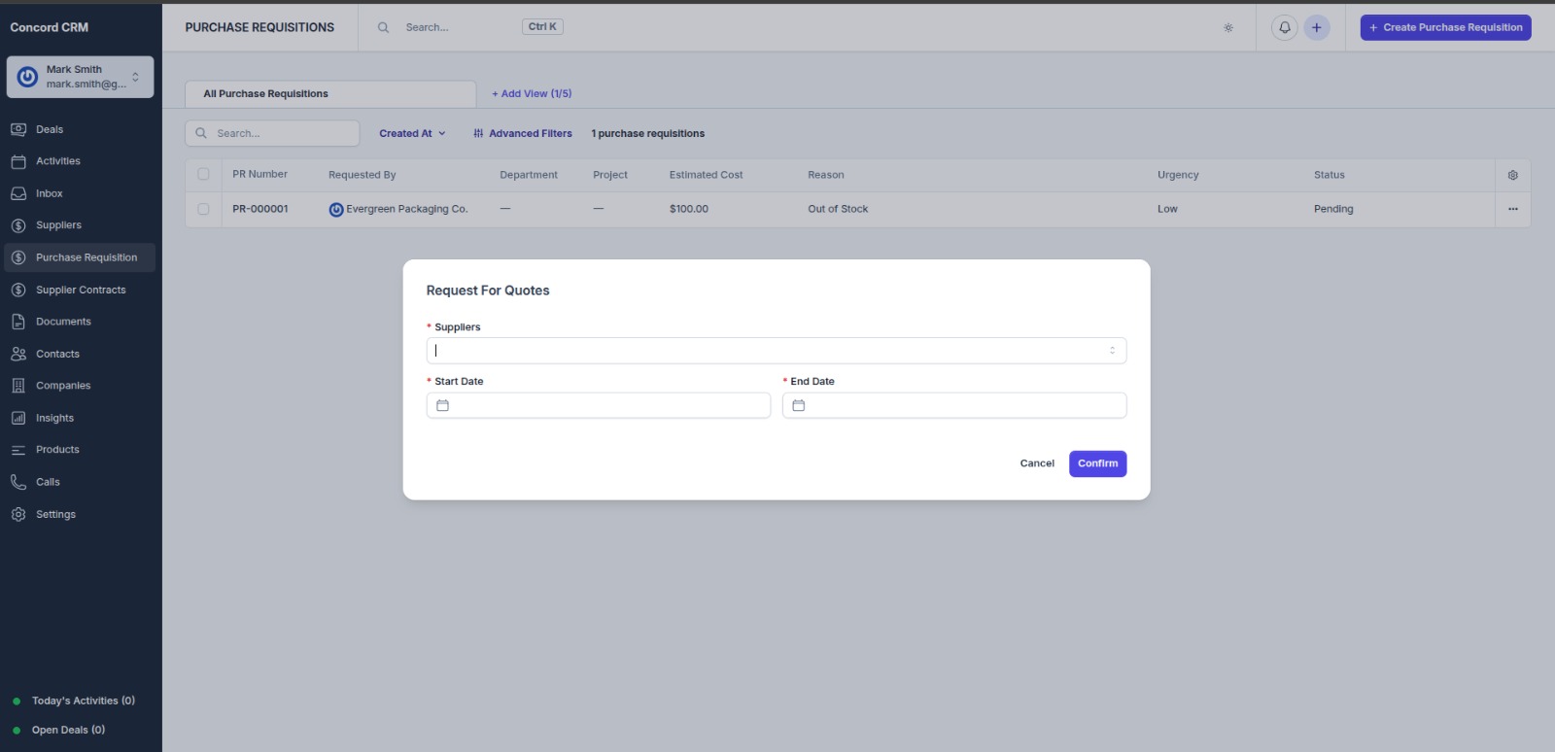Viewport: 1555px width, 752px height.
Task: Open Supplier Contracts in the sidebar
Action: (x=81, y=290)
